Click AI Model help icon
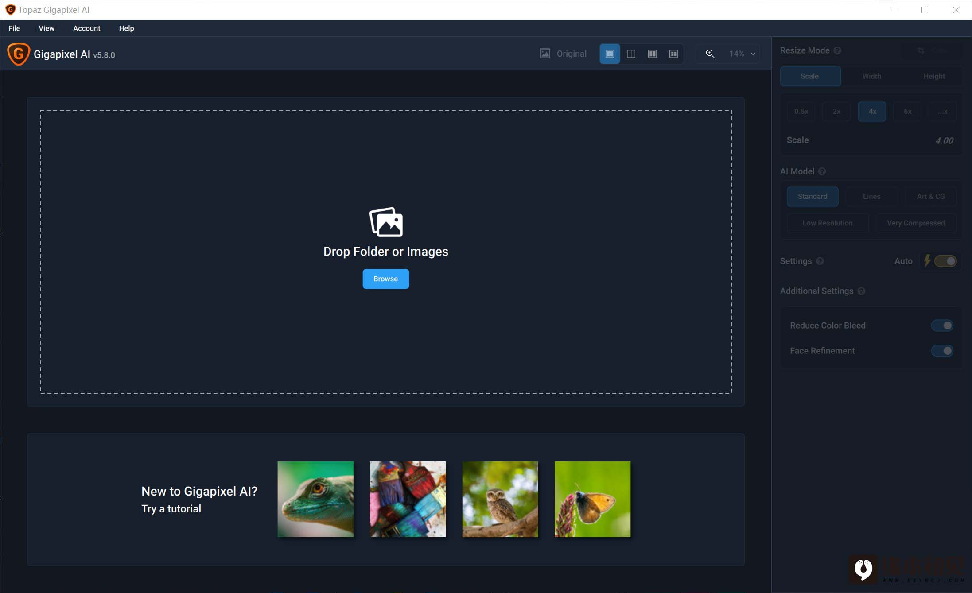 822,171
